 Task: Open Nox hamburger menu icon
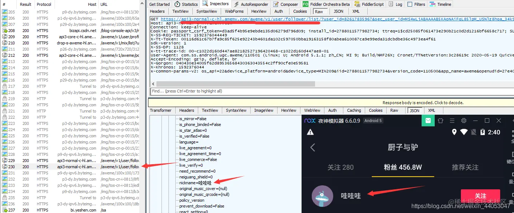click(452, 121)
